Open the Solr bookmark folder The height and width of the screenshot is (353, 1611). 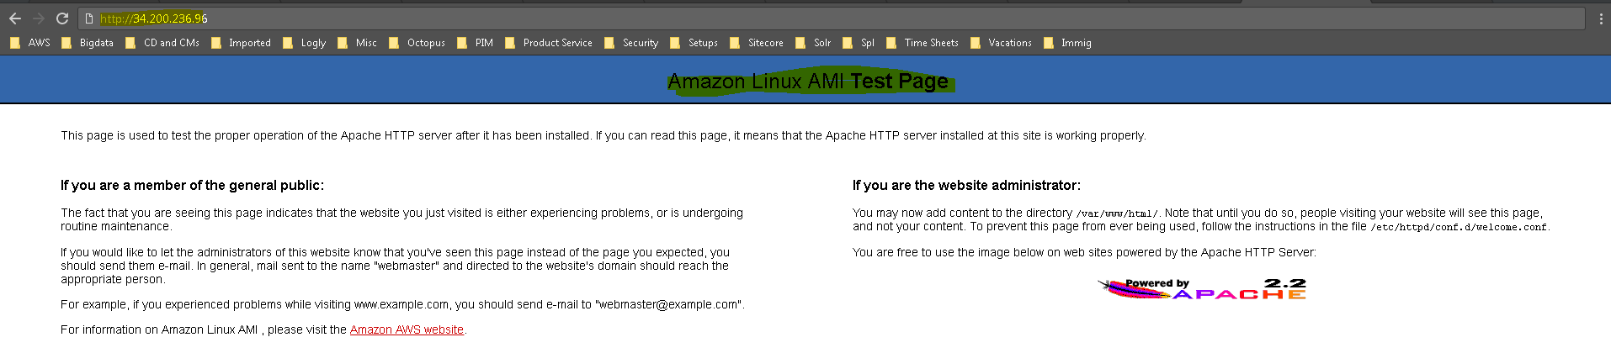(813, 43)
